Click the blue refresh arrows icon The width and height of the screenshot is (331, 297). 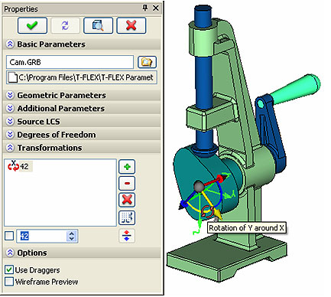click(x=65, y=25)
